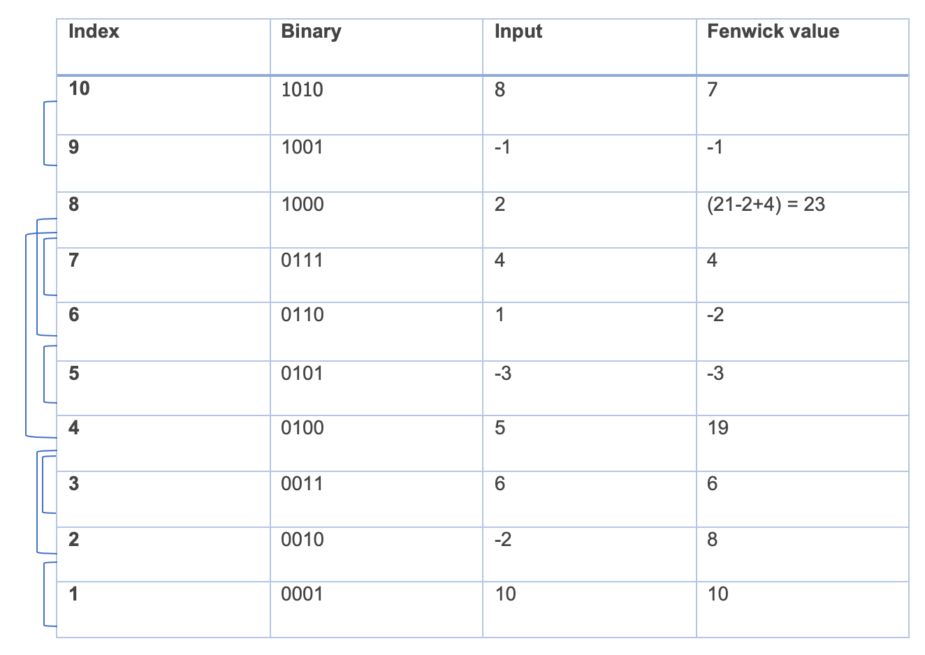925x655 pixels.
Task: Select the binary cell 0001
Action: coord(302,594)
